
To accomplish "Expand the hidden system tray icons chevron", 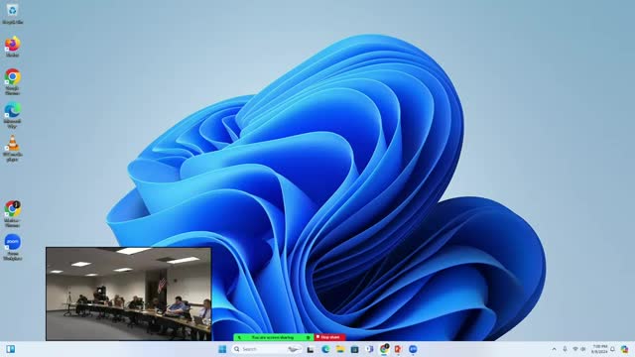I will click(x=554, y=349).
